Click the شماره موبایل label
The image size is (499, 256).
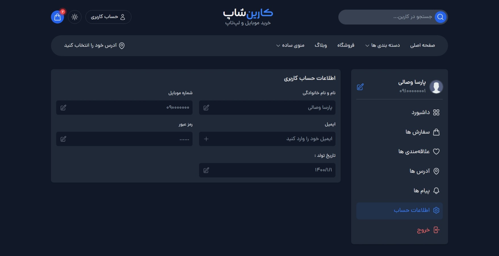pyautogui.click(x=180, y=93)
